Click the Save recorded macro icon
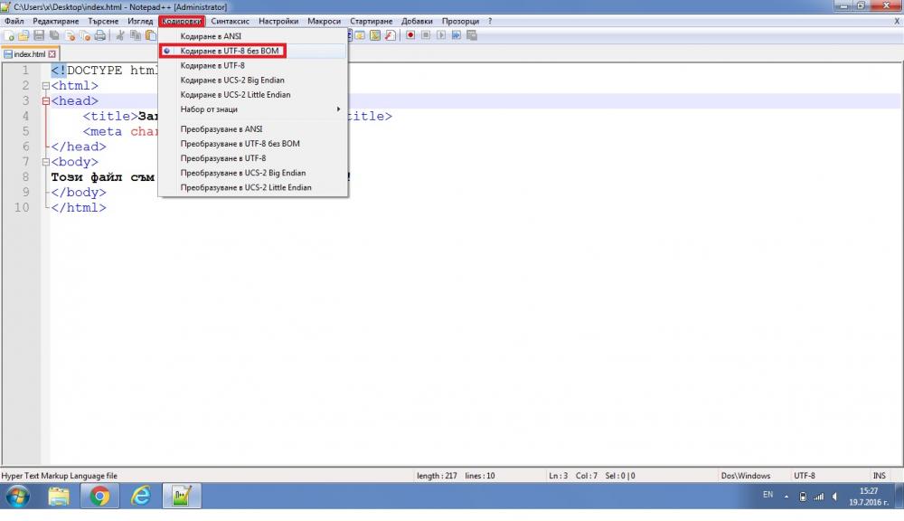The image size is (904, 521). pos(472,35)
